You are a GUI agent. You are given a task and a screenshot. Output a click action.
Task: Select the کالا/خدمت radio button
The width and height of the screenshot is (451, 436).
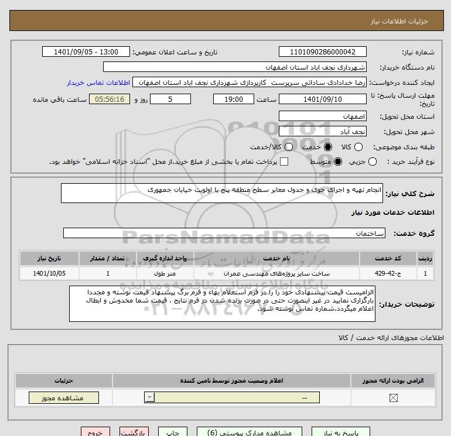(289, 147)
